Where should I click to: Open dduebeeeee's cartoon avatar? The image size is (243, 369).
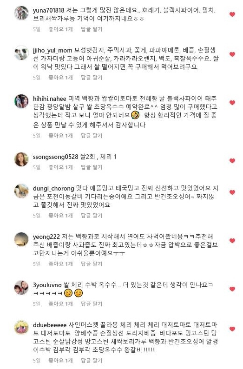pos(21,327)
